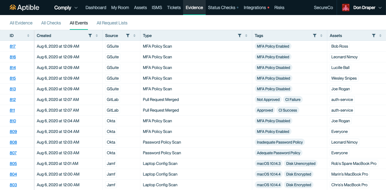This screenshot has width=386, height=190.
Task: Sort the Assets column
Action: [x=380, y=36]
